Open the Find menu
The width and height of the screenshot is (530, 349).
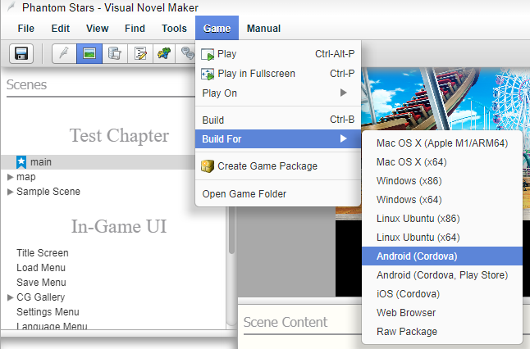point(135,29)
